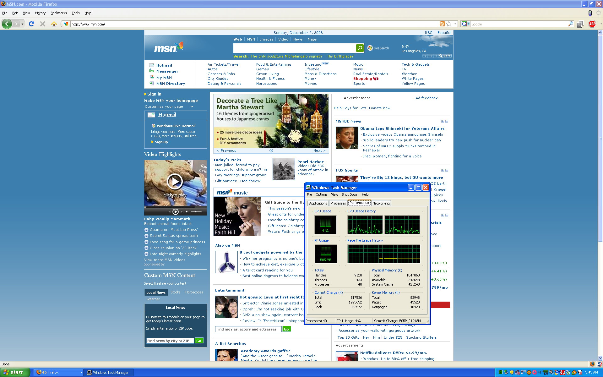Expand the Customize your page dropdown
The width and height of the screenshot is (603, 377).
click(192, 107)
